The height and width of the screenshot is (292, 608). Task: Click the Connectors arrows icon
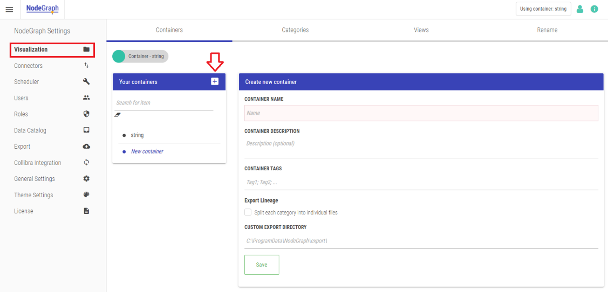[x=86, y=65]
